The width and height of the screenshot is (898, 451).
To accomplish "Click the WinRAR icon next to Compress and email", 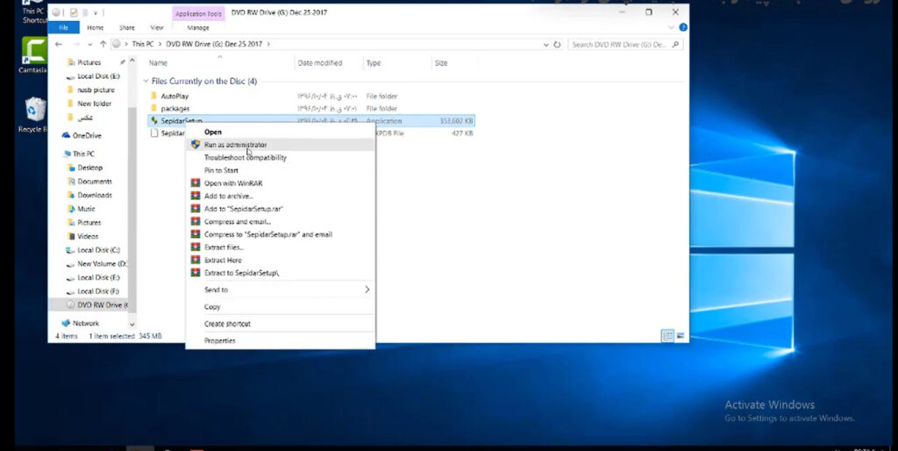I will pos(196,221).
